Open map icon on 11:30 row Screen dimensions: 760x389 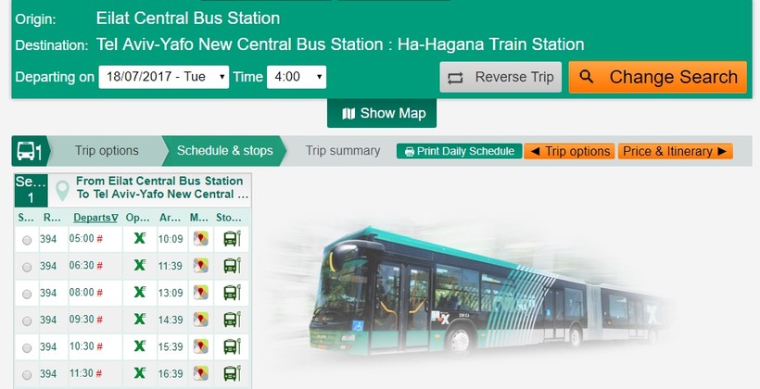(x=201, y=373)
